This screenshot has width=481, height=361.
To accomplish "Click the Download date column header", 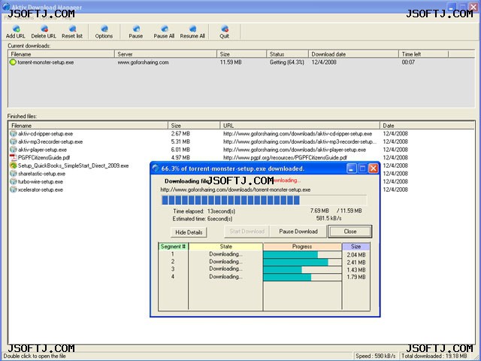I will [353, 54].
